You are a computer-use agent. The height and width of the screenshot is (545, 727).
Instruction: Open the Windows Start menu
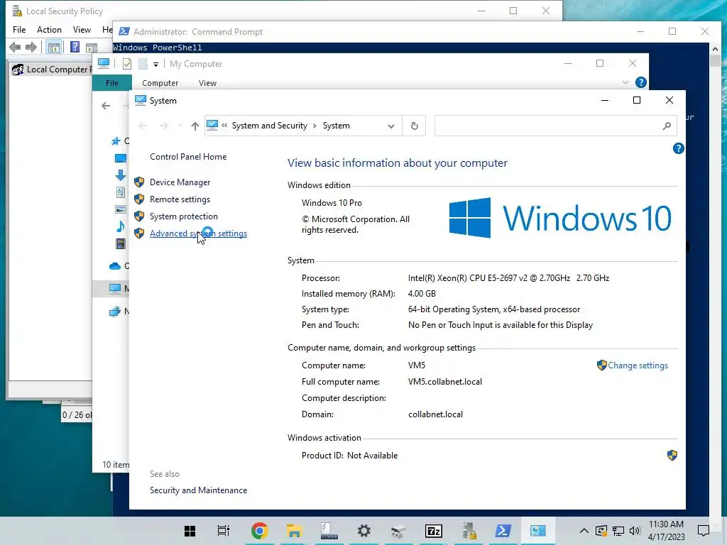pos(190,531)
